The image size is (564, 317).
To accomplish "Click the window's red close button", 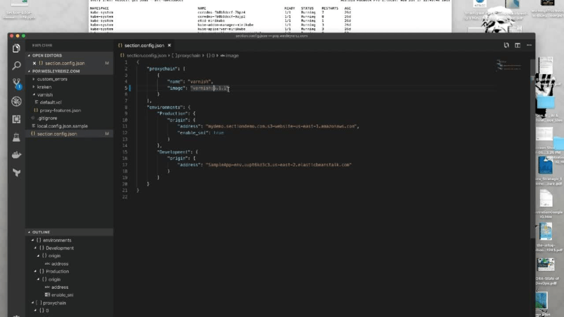I will (13, 36).
